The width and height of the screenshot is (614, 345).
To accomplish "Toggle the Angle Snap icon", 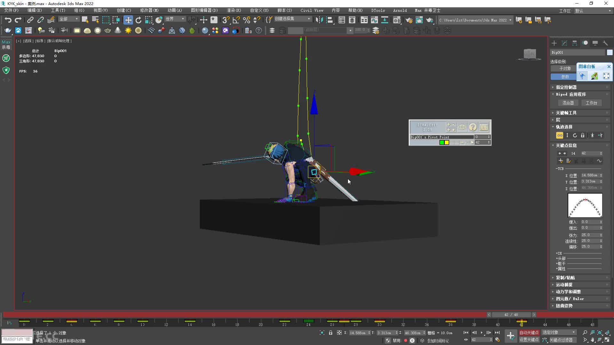I will click(236, 20).
